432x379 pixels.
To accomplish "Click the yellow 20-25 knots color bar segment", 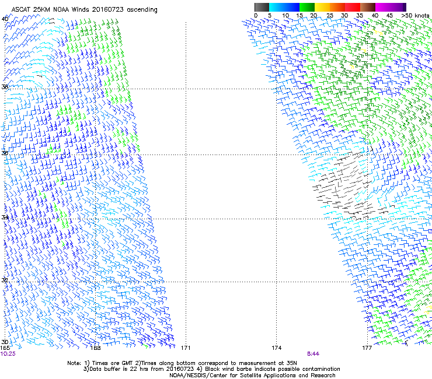I will tap(322, 7).
